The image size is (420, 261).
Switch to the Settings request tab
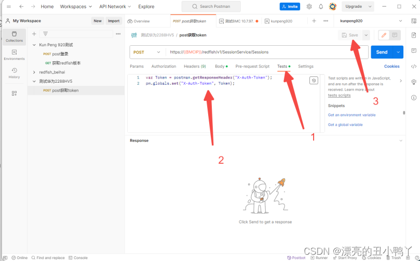[306, 66]
